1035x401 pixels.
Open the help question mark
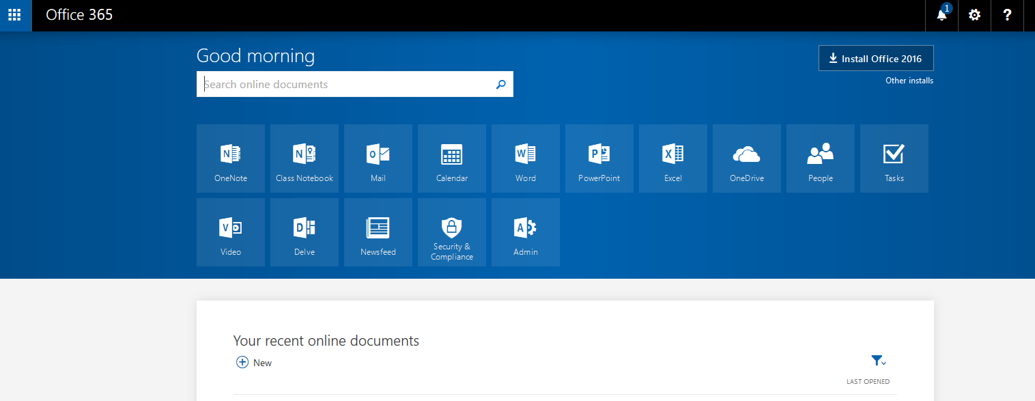coord(1008,15)
